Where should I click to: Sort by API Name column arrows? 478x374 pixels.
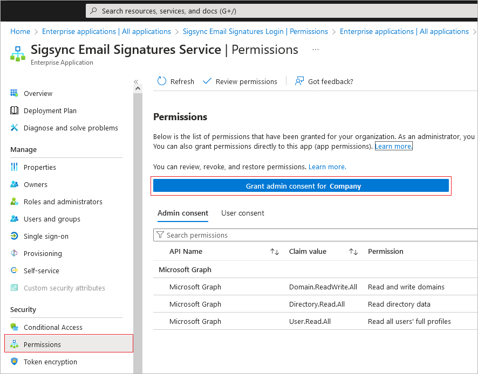(x=275, y=252)
